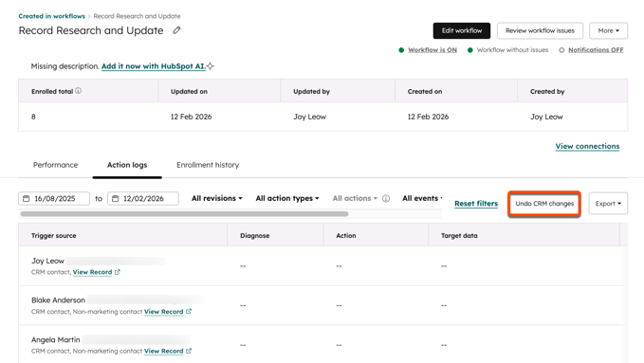This screenshot has width=644, height=363.
Task: Open Enrollment history tab
Action: 208,165
